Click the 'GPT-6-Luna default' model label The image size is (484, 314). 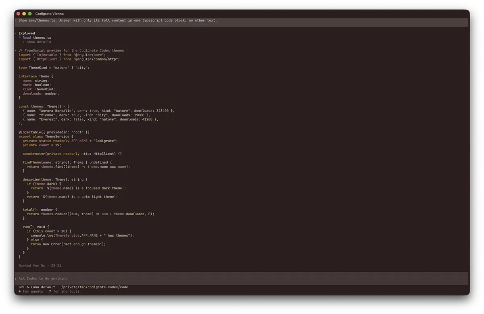37,287
